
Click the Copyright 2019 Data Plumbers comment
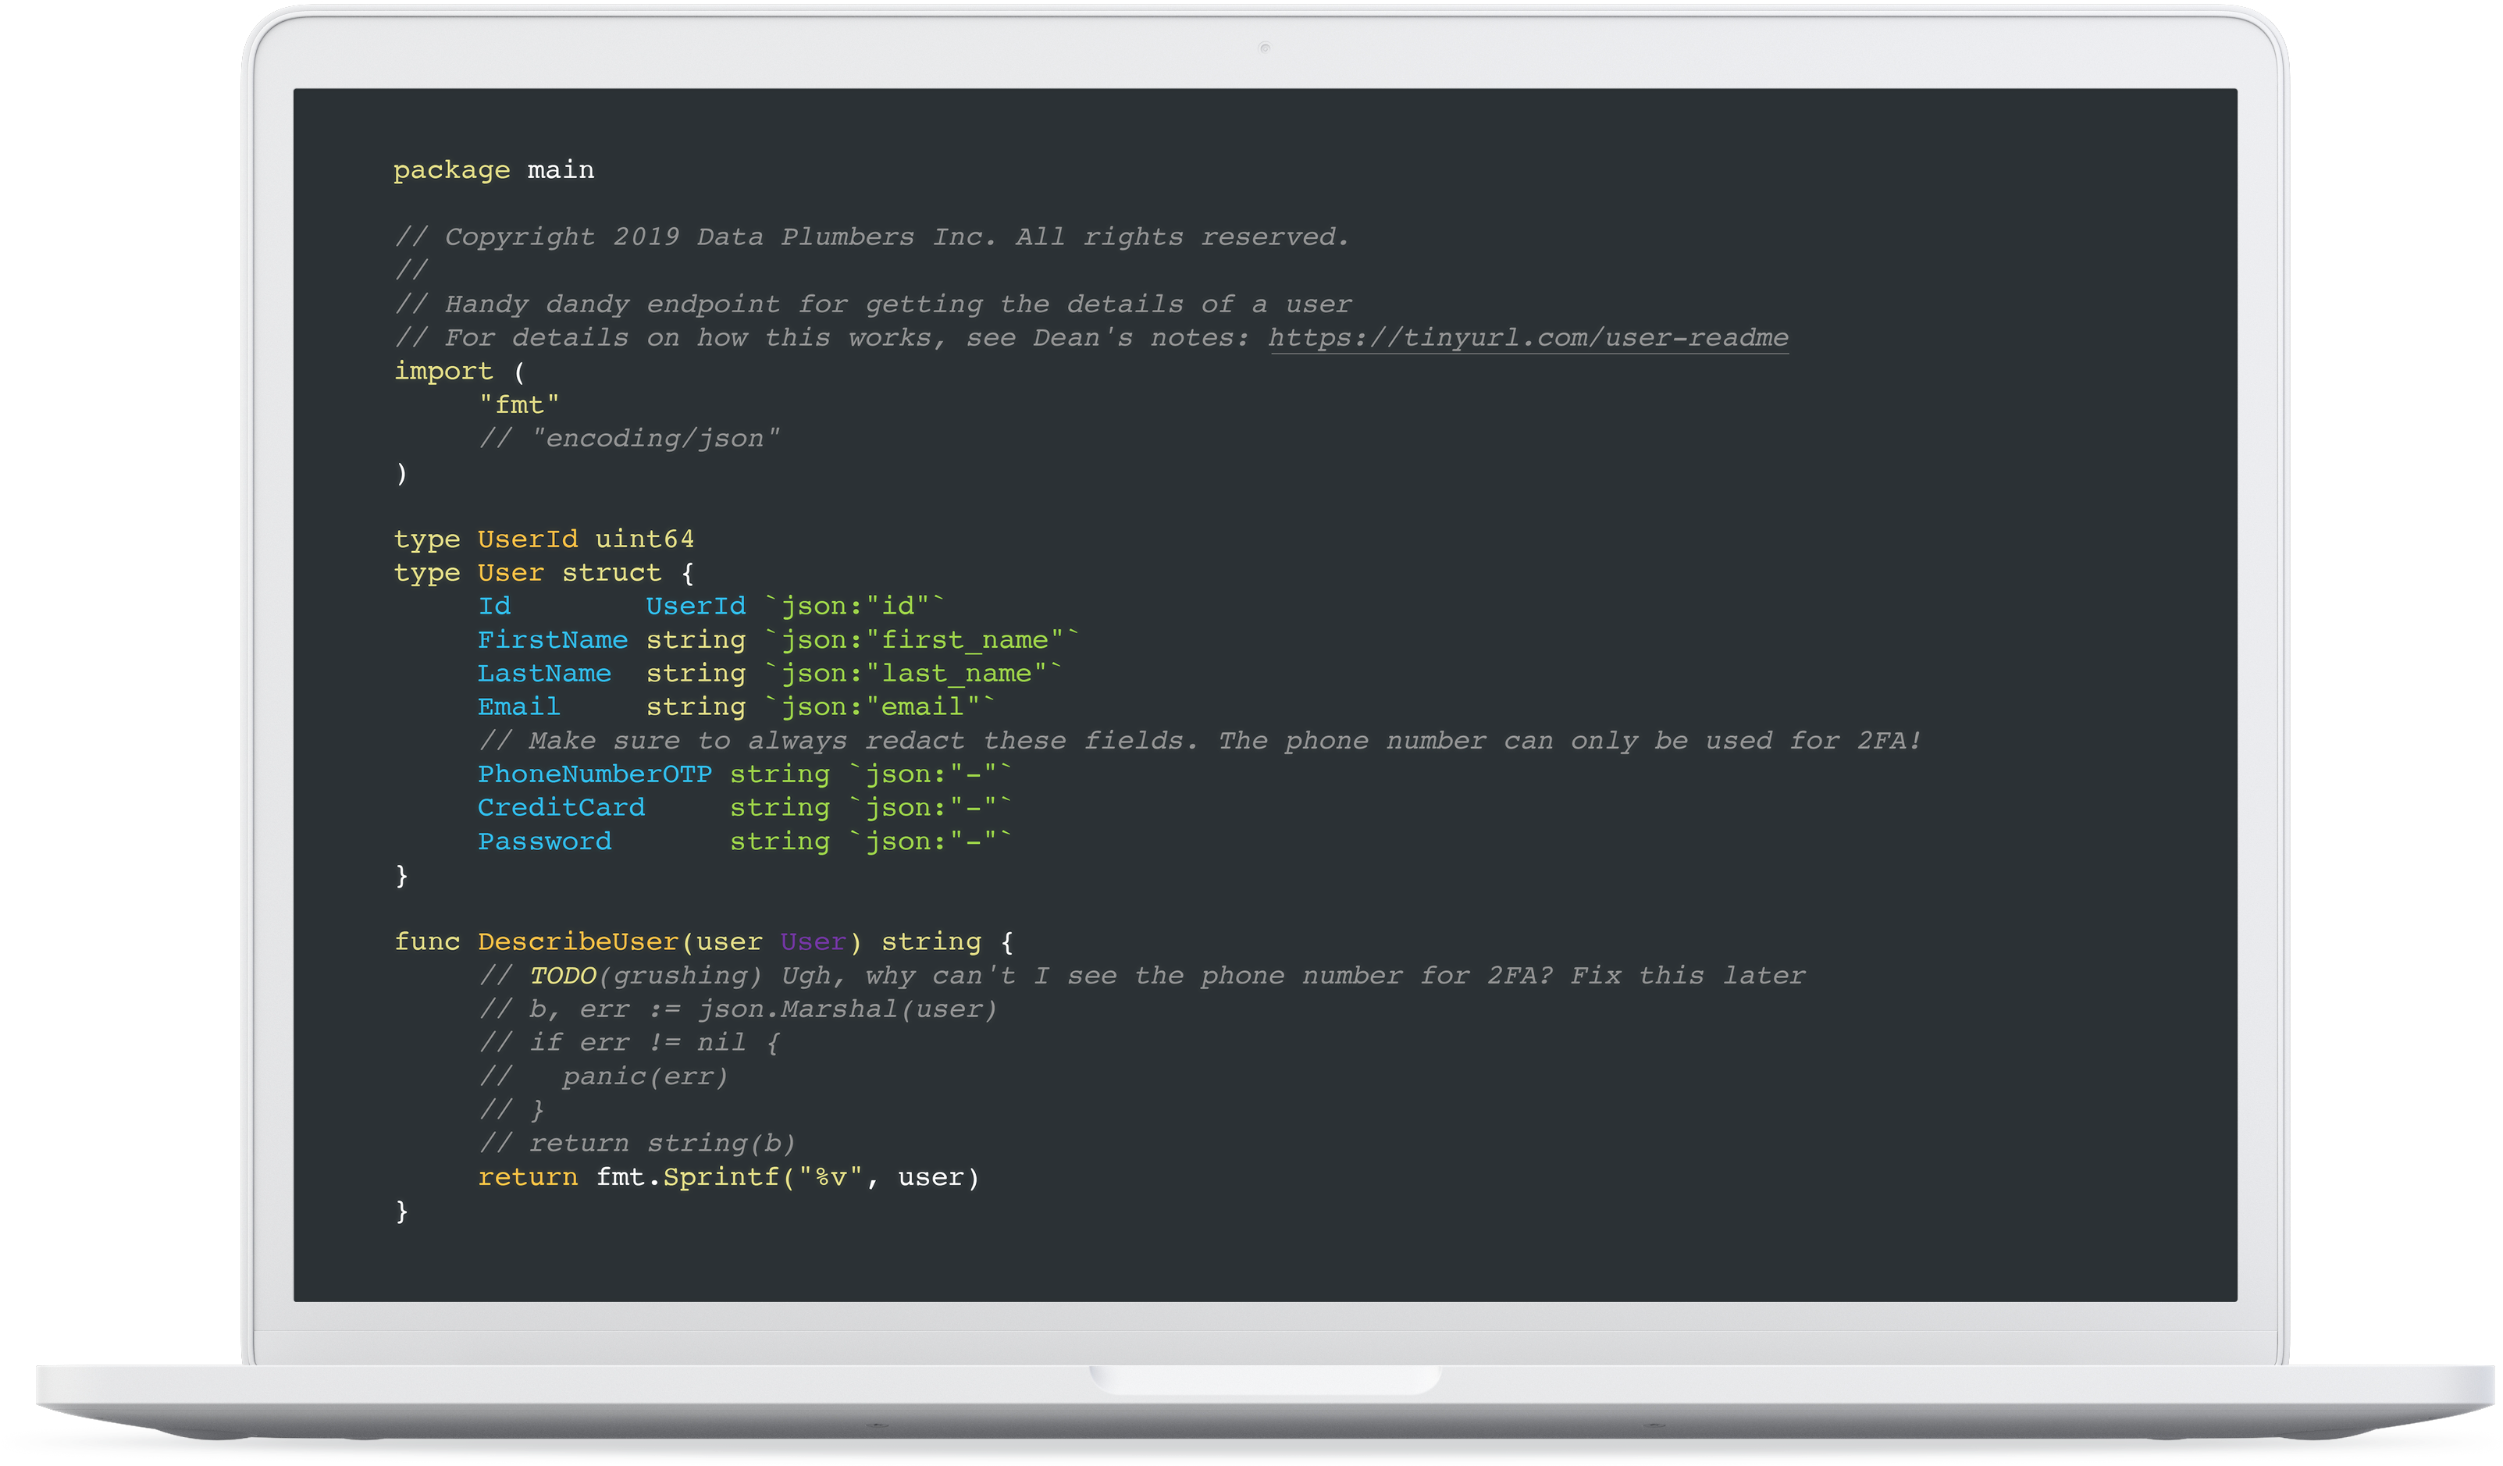pos(872,237)
